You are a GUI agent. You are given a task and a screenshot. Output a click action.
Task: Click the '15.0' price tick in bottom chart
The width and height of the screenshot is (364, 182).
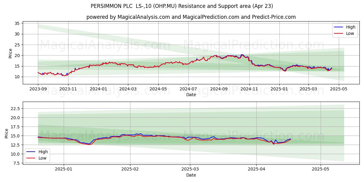tap(15, 136)
